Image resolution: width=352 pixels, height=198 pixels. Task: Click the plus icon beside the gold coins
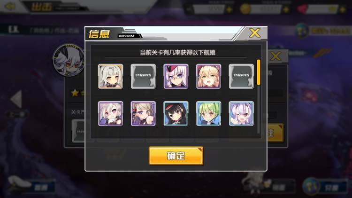tap(286, 10)
